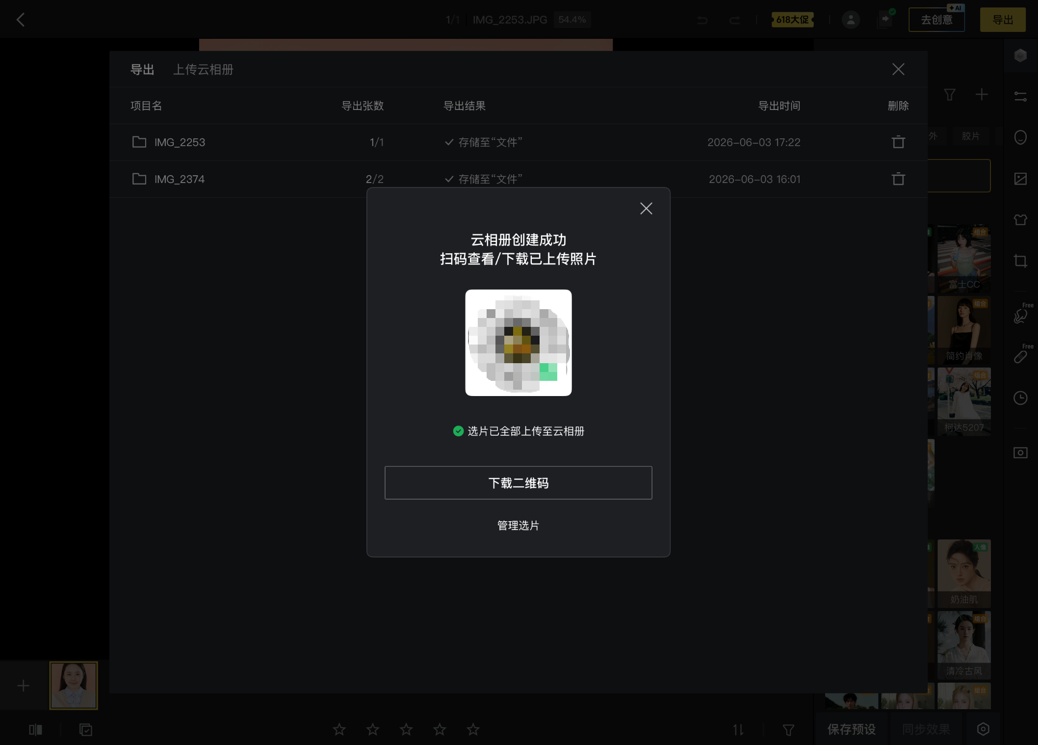Screen dimensions: 1038x745
Task: Apply the 柯达5207 preset thumbnail
Action: point(964,401)
